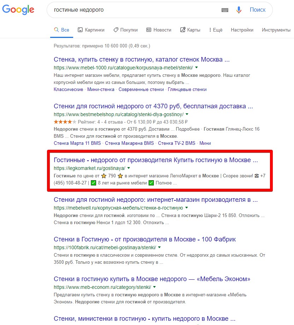Open the Классические sitelink
Screen dimensions: 294x325
click(68, 89)
